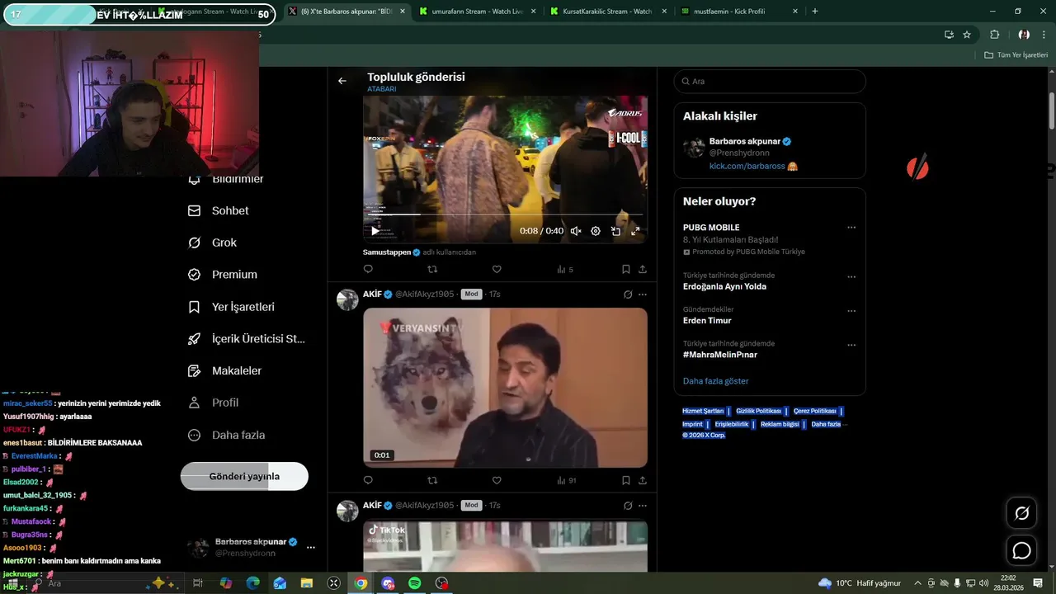Image resolution: width=1056 pixels, height=594 pixels.
Task: Open the floating messages chat button
Action: 1021,550
